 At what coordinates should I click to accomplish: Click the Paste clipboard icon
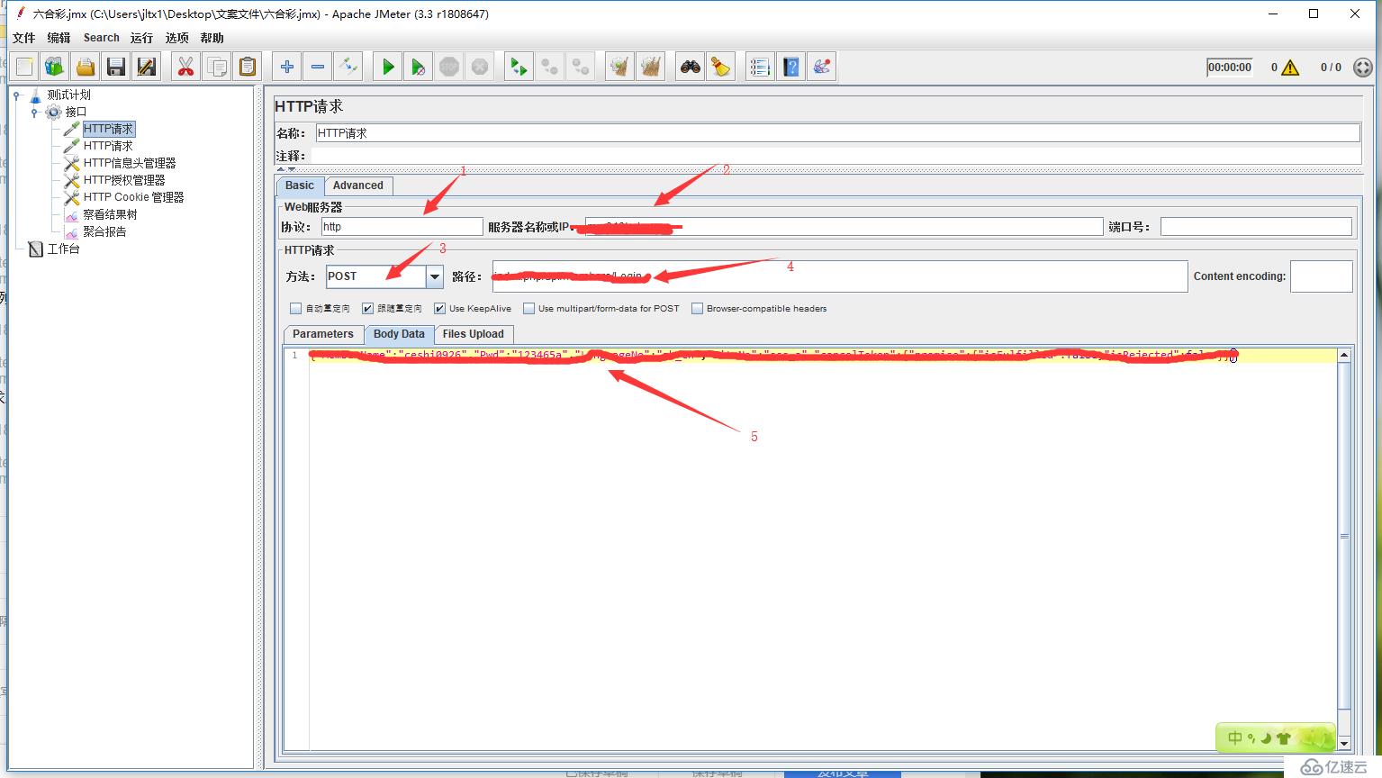coord(247,67)
